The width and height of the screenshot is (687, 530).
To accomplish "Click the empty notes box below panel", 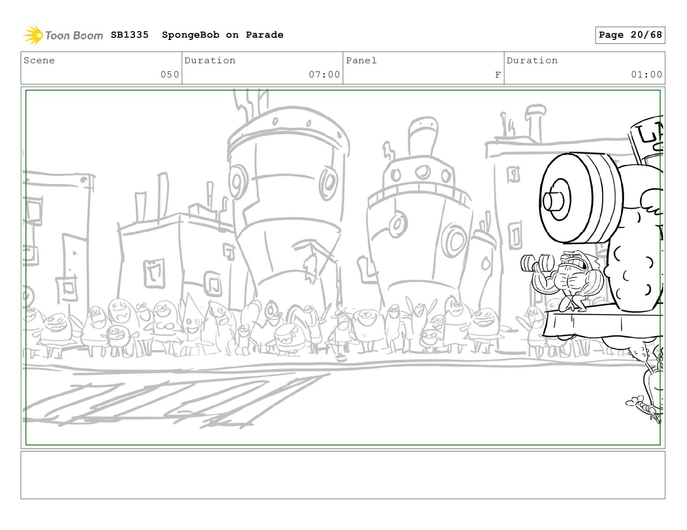I will click(x=343, y=475).
